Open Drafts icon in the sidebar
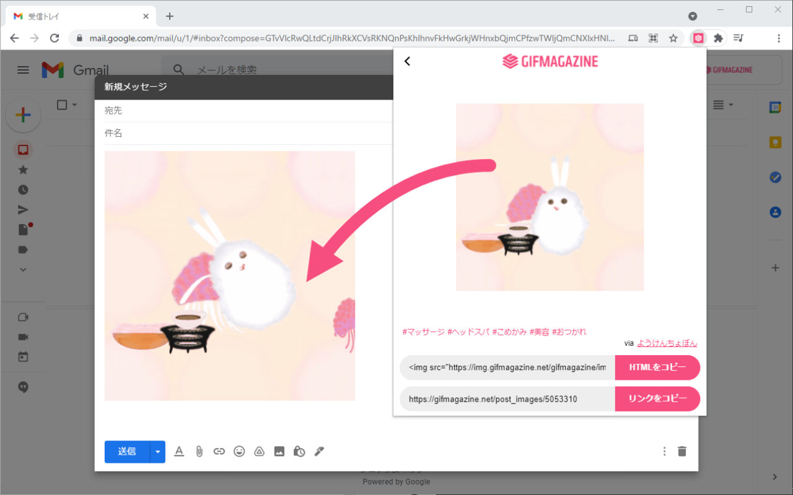The width and height of the screenshot is (793, 495). pos(24,230)
